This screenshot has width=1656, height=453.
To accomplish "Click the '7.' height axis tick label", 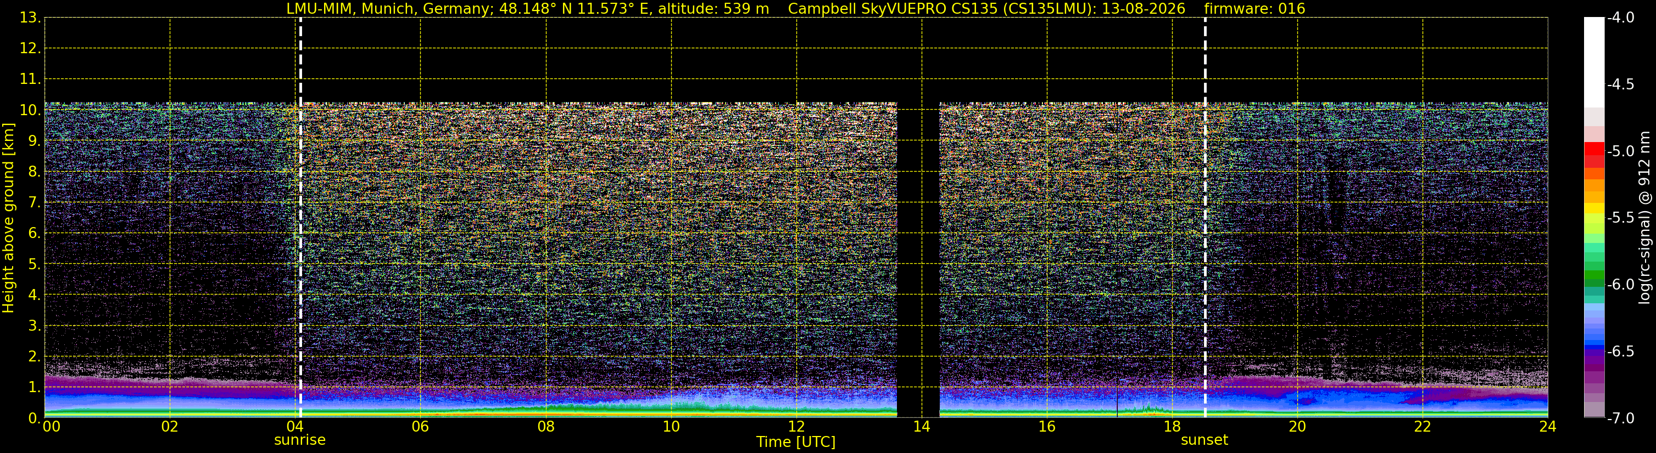I will pyautogui.click(x=35, y=203).
